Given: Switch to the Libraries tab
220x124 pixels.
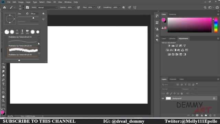Looking at the screenshot, I should [172, 39].
